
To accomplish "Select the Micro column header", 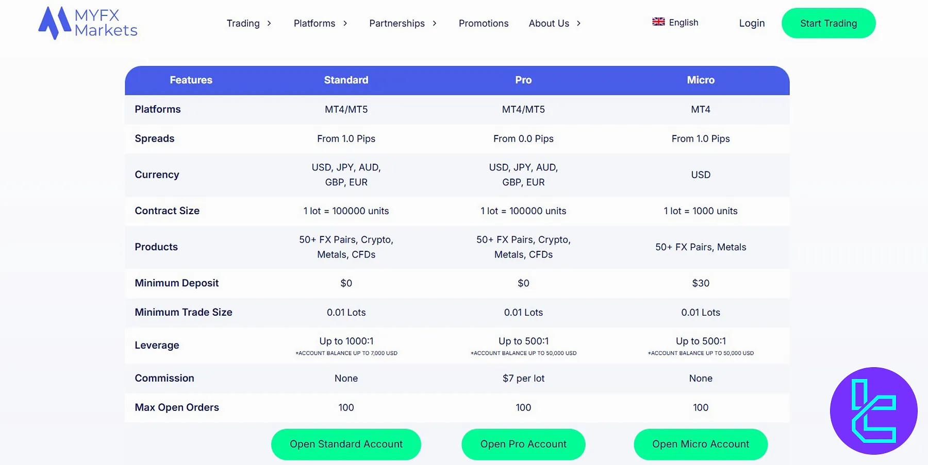I will (701, 80).
